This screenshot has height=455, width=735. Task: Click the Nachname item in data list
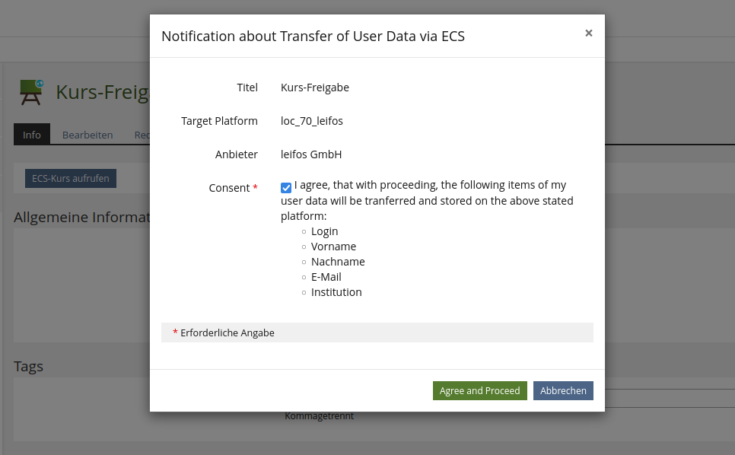point(338,262)
